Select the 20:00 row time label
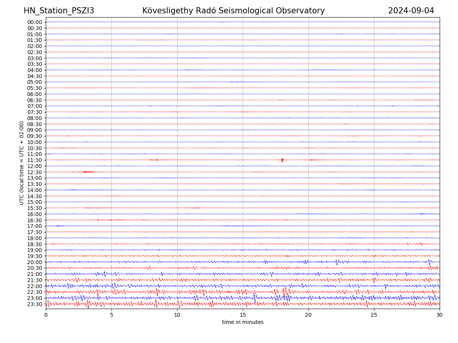The image size is (458, 343). [35, 262]
